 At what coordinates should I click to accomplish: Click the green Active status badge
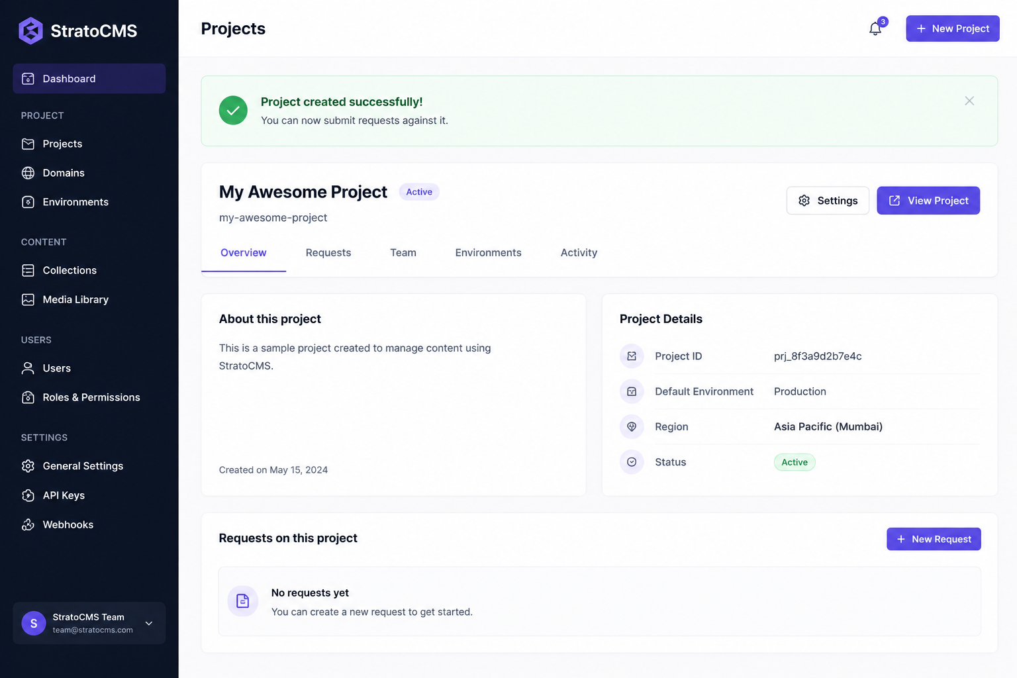[x=795, y=462]
